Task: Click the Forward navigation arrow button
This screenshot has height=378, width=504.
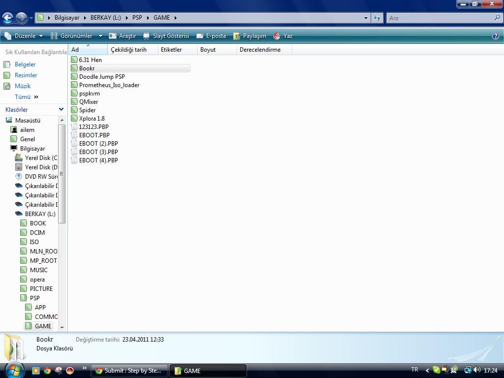Action: (x=21, y=18)
